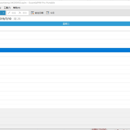The image size is (130, 130).
Task: Open the 工具(T) menu
Action: (7, 8)
